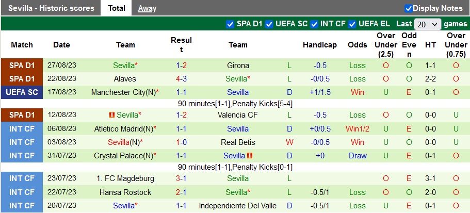Viewport: 470px width, 213px height.
Task: Open the Alaves team page
Action: tap(125, 79)
